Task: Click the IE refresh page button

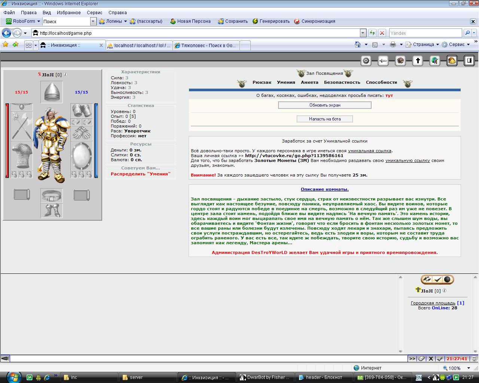Action: tap(372, 33)
